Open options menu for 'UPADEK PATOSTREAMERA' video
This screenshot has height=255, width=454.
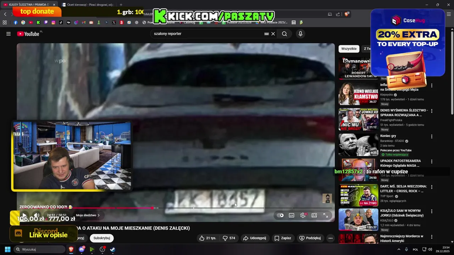(432, 161)
